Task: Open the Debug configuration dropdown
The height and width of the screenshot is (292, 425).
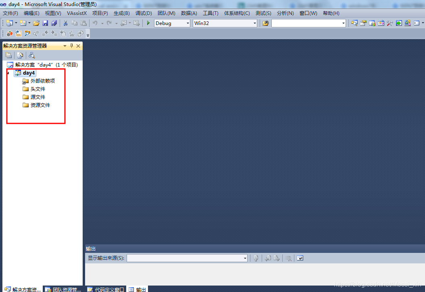Action: pyautogui.click(x=187, y=23)
